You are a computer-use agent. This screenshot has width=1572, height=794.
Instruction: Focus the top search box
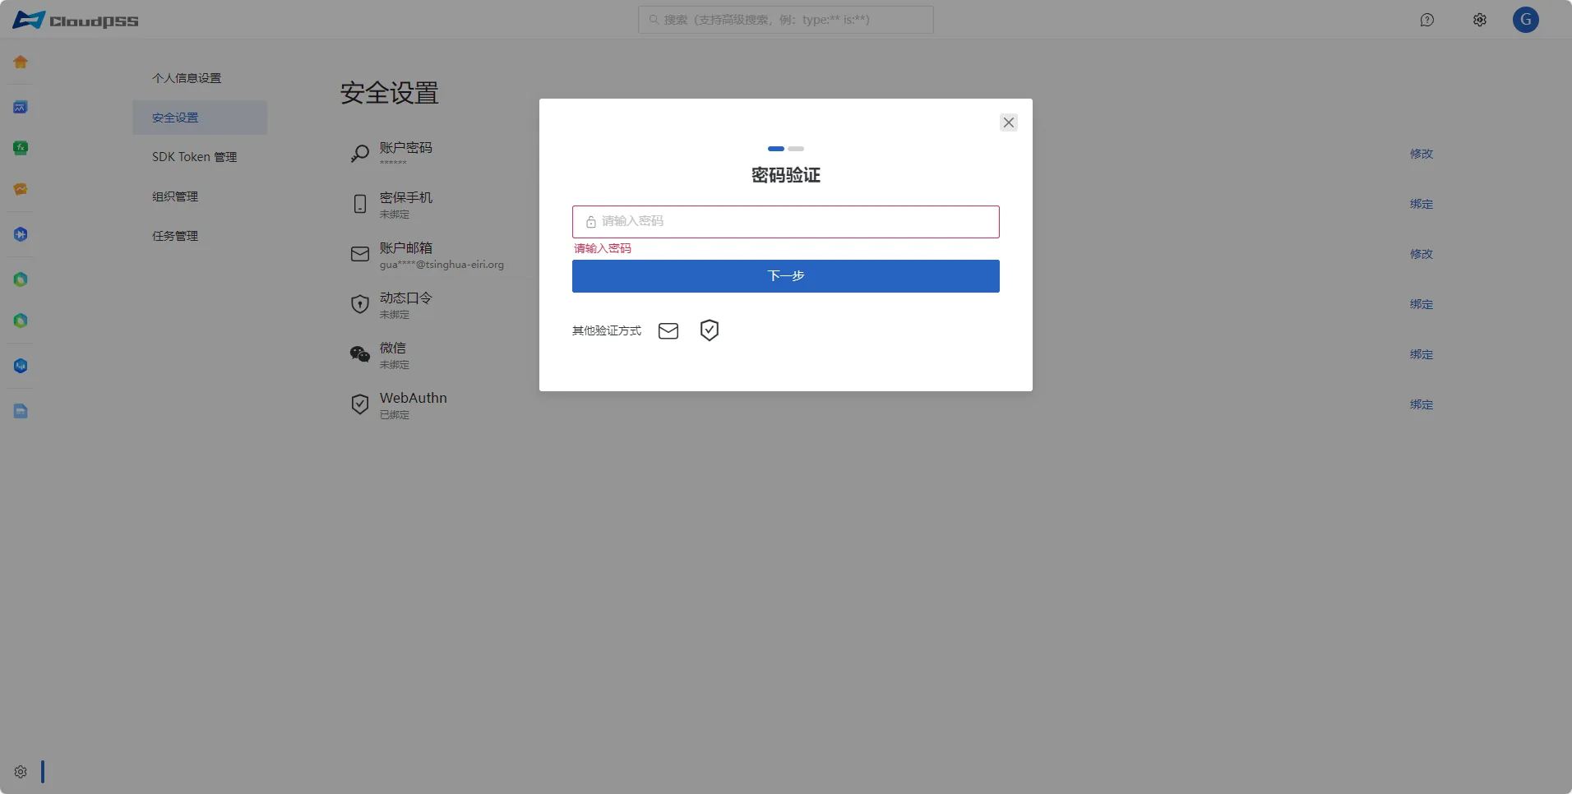pos(786,20)
